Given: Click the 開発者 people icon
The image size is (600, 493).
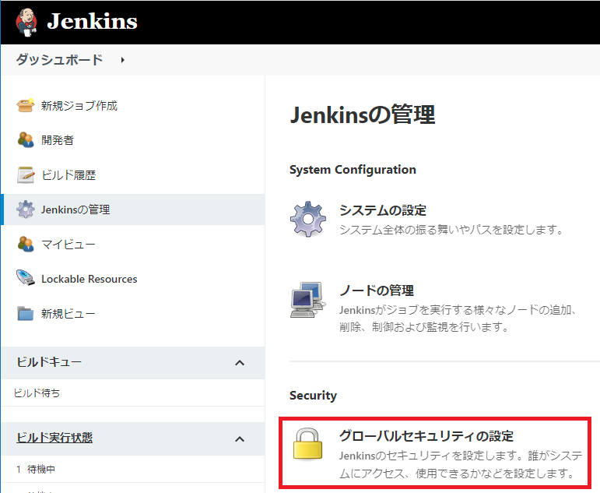Looking at the screenshot, I should 25,140.
